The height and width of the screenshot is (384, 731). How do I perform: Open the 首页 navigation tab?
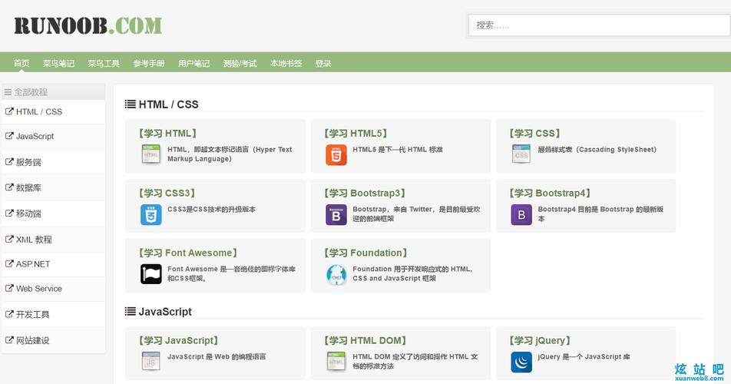click(21, 63)
